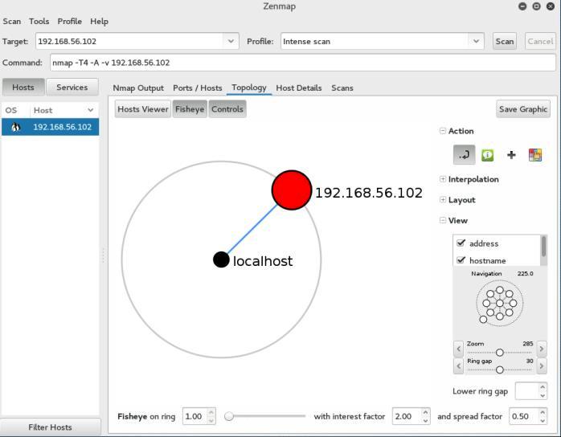
Task: Click the Filter Hosts button
Action: tap(50, 427)
